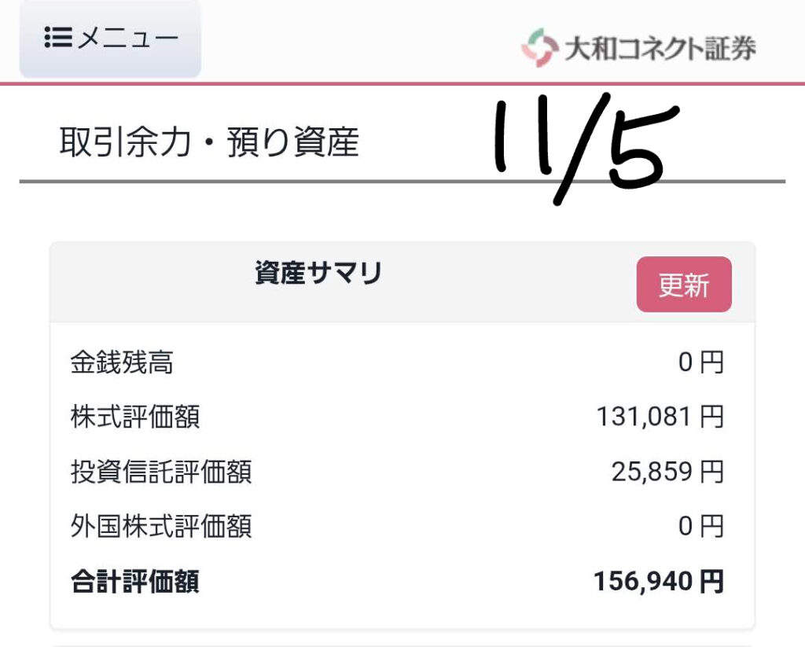Select the 投資信託評価額 row label
This screenshot has height=647, width=805.
coord(161,472)
